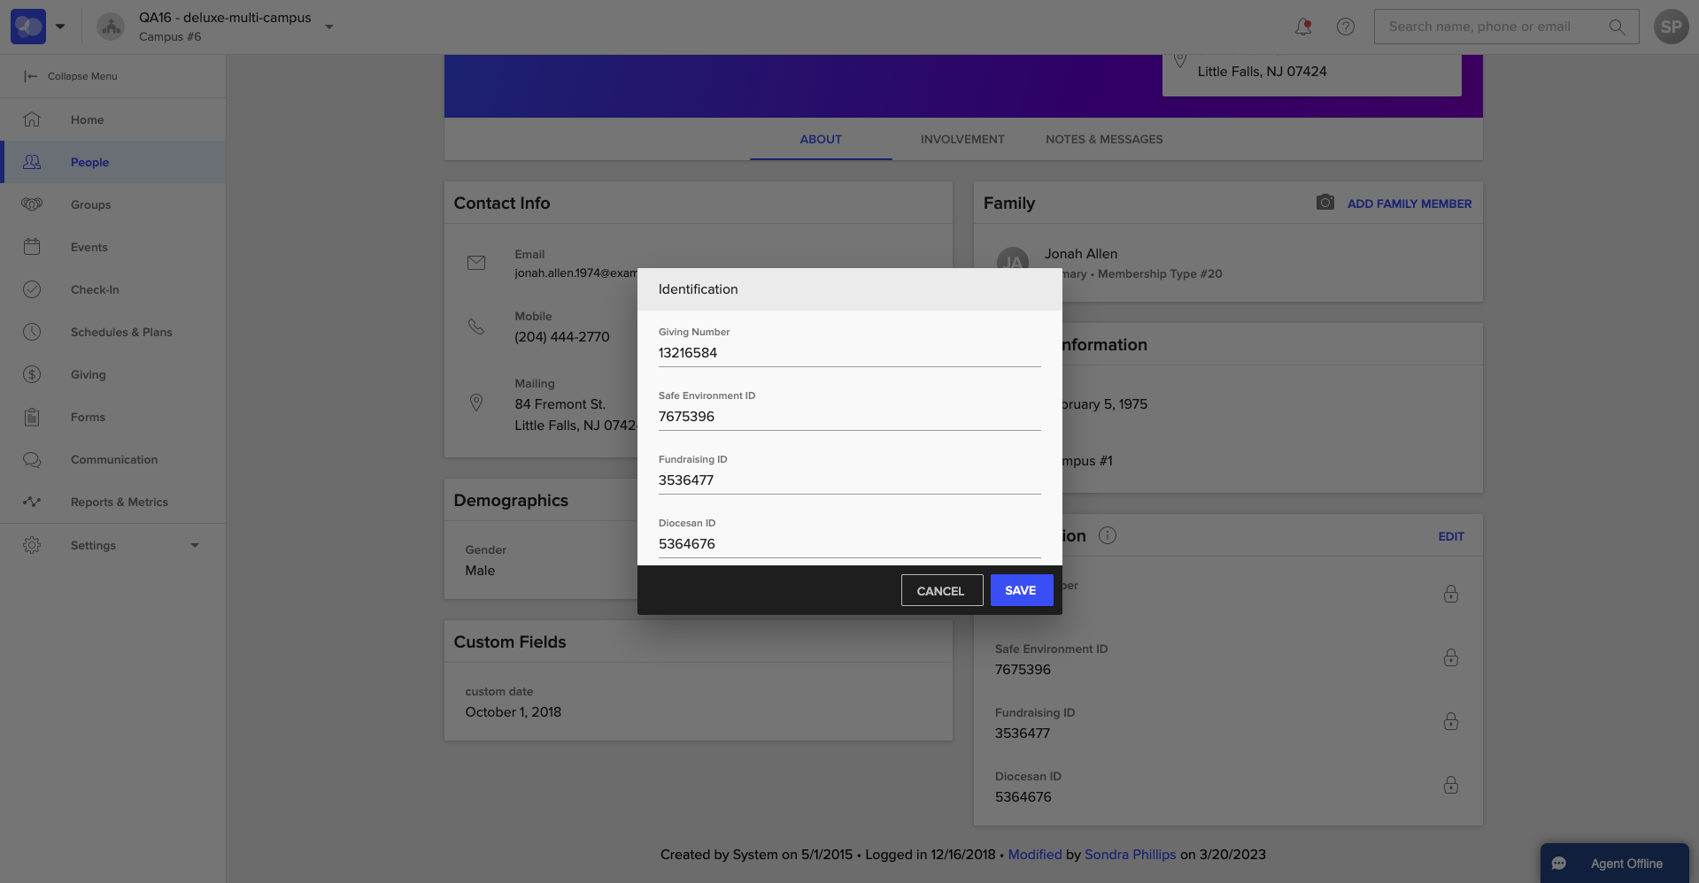Screen dimensions: 1699x883
Task: Open the notifications bell
Action: (x=1302, y=27)
